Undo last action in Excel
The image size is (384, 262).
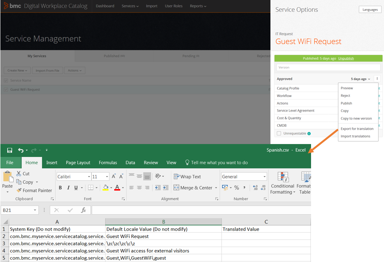[x=21, y=150]
